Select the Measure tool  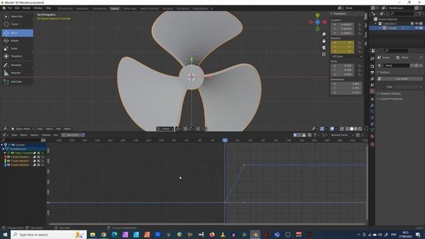pos(18,72)
